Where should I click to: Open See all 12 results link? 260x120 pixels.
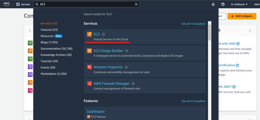tap(193, 24)
